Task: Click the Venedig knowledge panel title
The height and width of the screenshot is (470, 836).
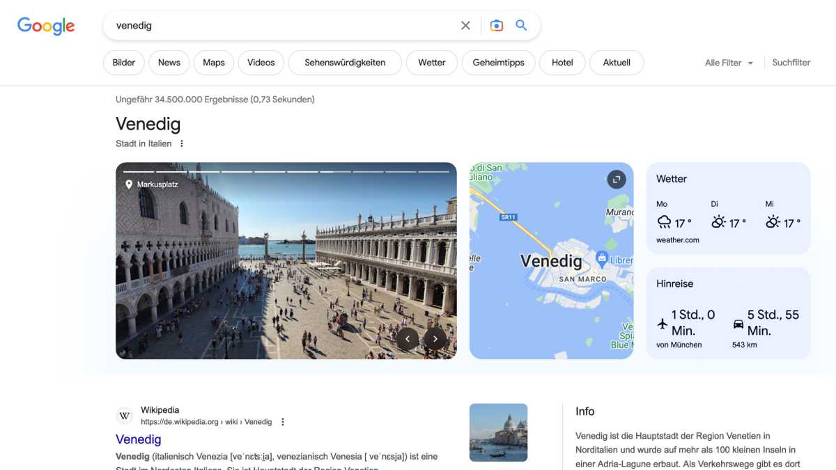Action: 148,124
